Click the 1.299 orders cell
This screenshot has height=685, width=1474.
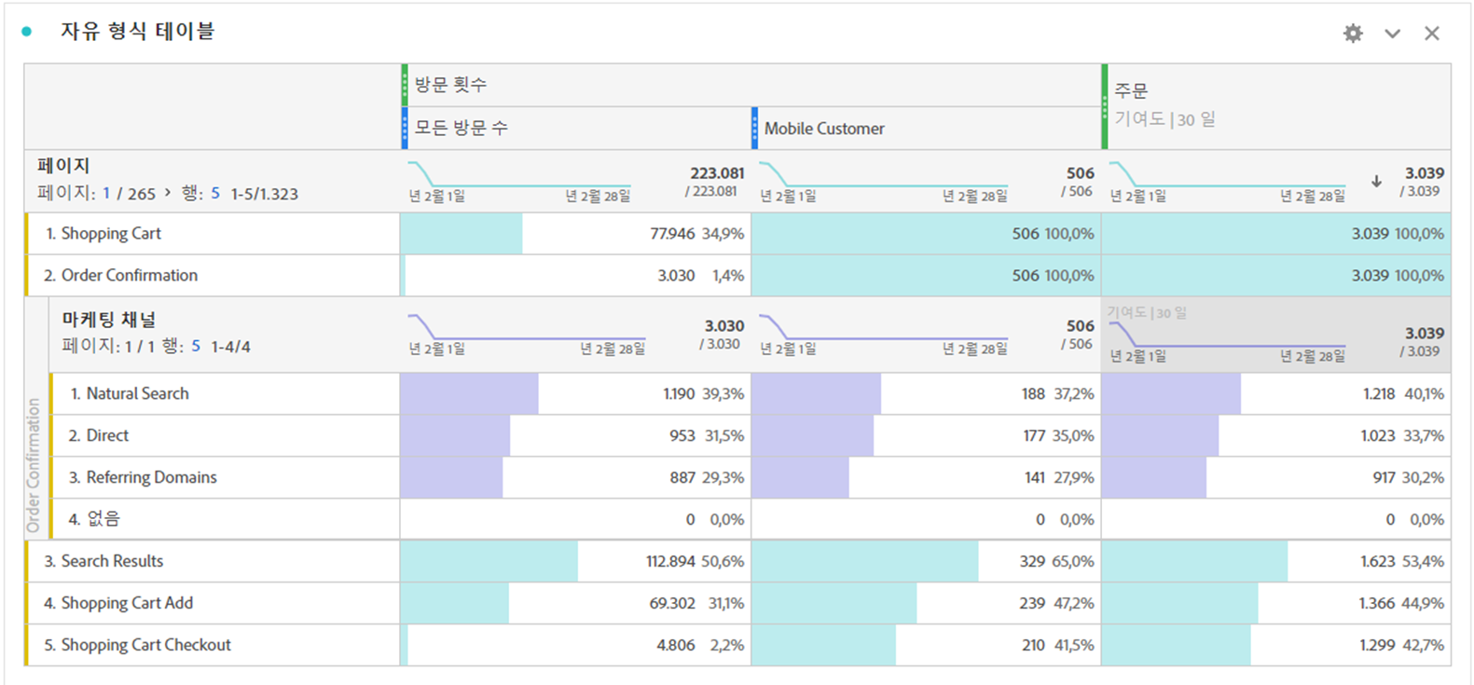point(1276,645)
